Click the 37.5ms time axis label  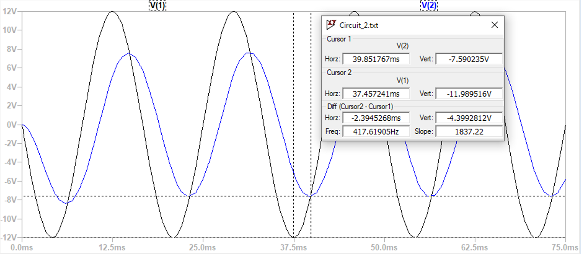tap(293, 248)
